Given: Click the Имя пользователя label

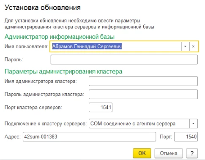Looking at the screenshot, I should (27, 46).
